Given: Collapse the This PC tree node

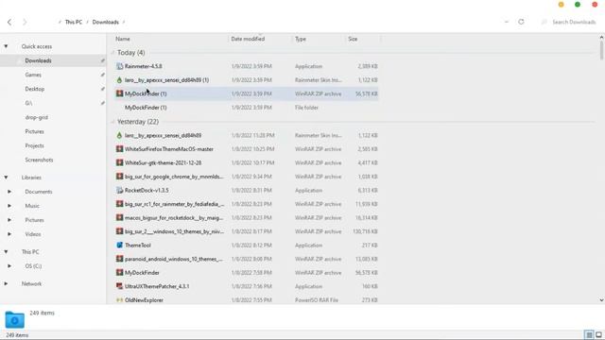Looking at the screenshot, I should [x=6, y=252].
